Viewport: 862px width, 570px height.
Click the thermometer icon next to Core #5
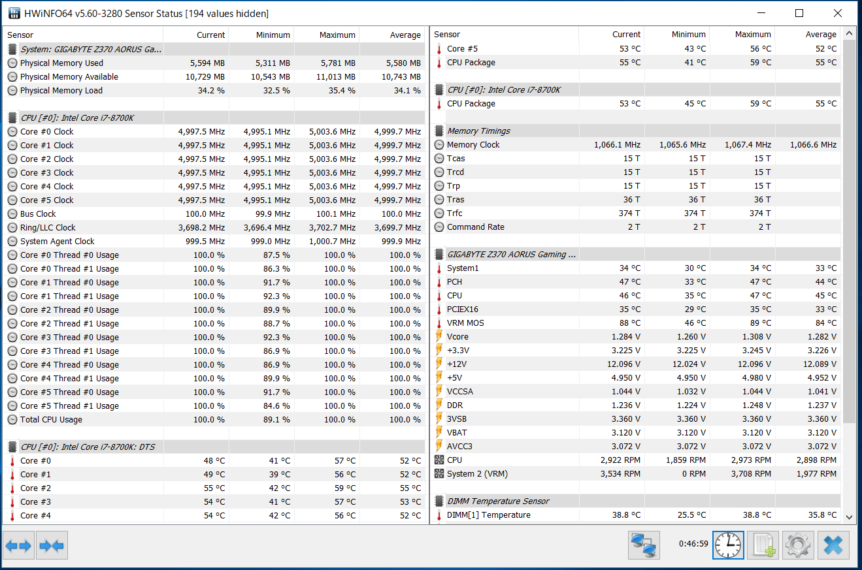pos(439,48)
